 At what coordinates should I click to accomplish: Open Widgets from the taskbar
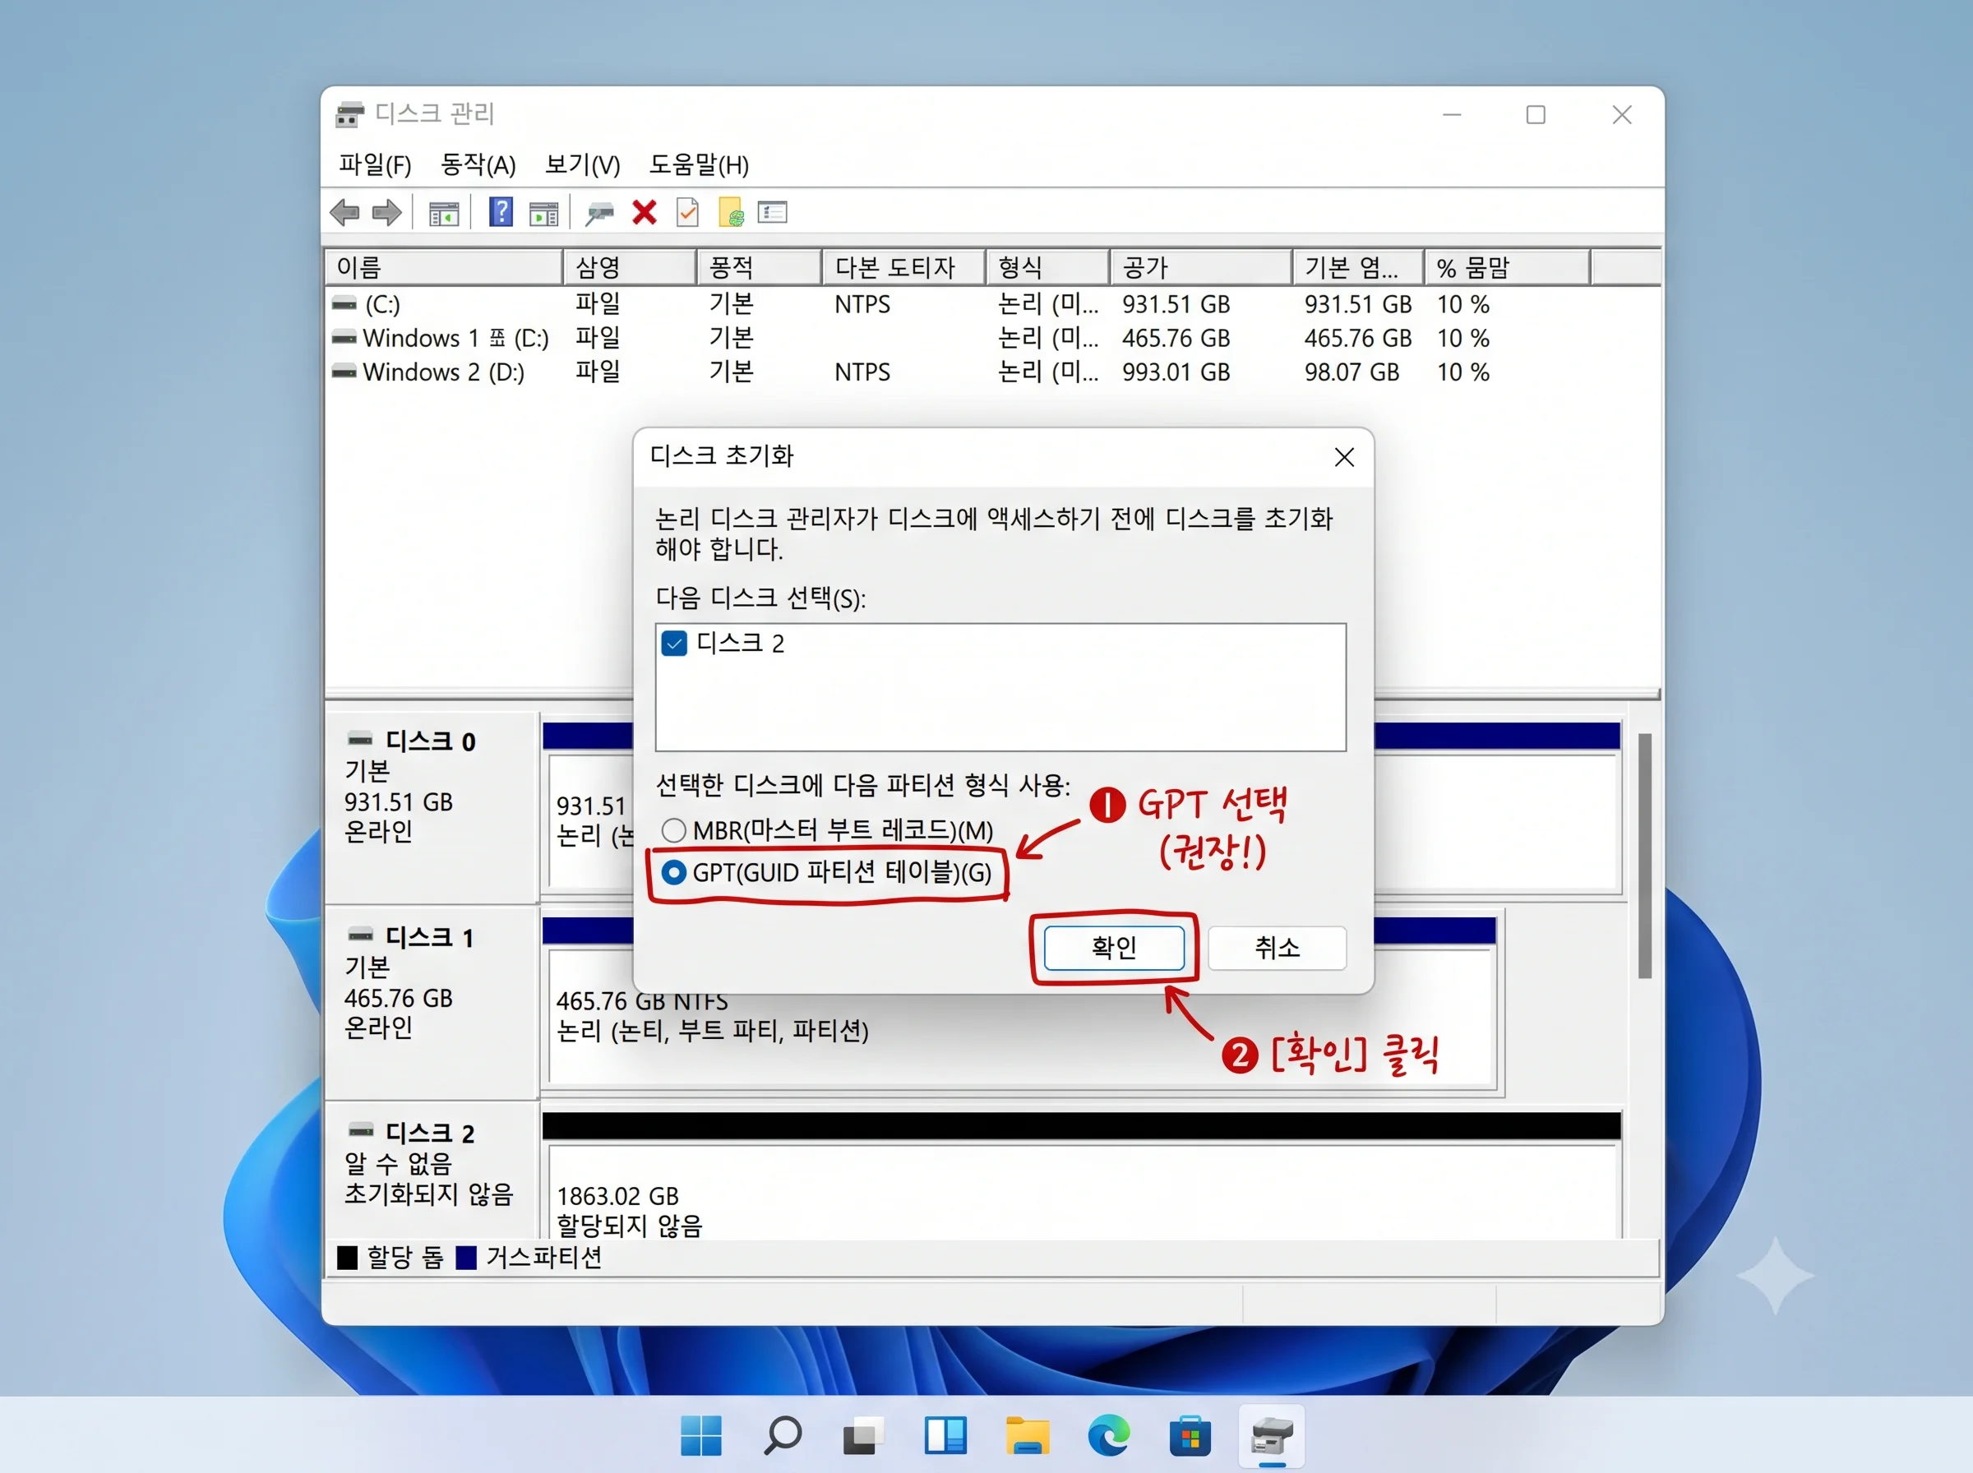pos(945,1435)
